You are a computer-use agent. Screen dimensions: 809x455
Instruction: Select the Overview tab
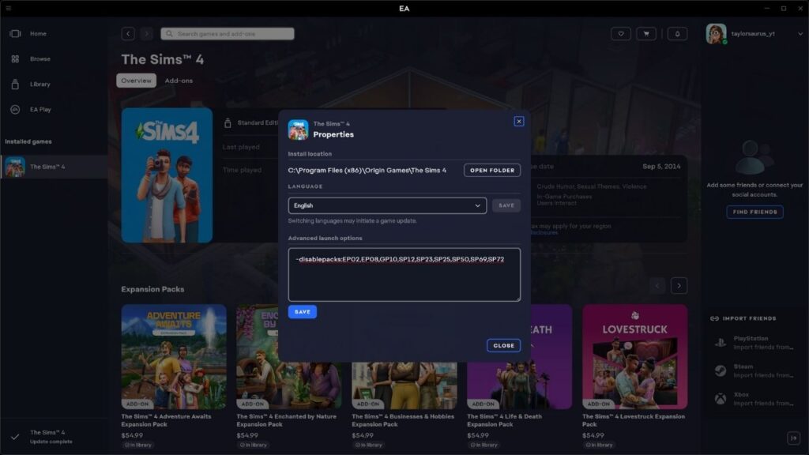136,80
